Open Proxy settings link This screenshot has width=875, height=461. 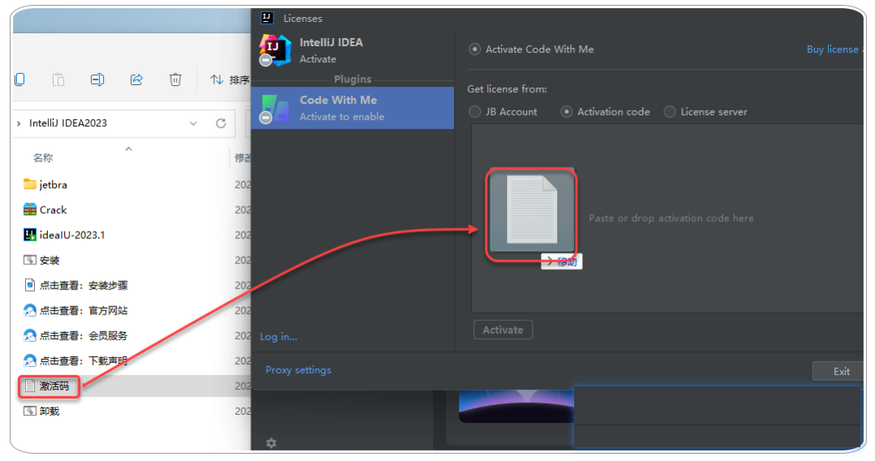click(x=298, y=369)
